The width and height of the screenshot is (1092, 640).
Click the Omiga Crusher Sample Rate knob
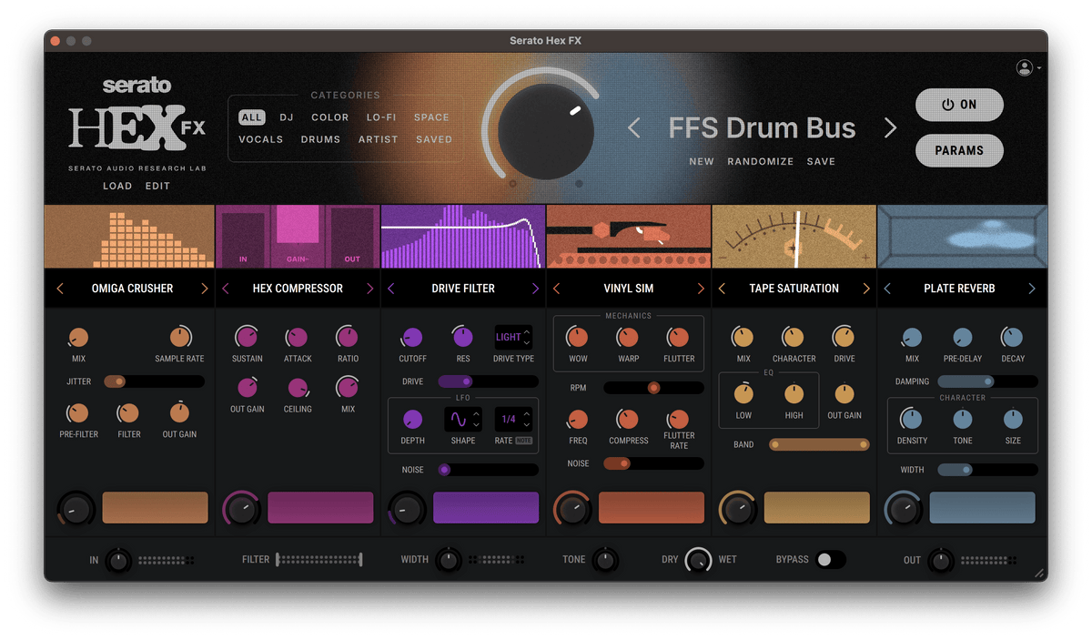point(179,338)
